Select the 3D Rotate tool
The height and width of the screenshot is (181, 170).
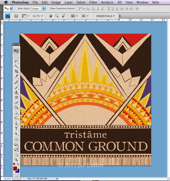16,144
